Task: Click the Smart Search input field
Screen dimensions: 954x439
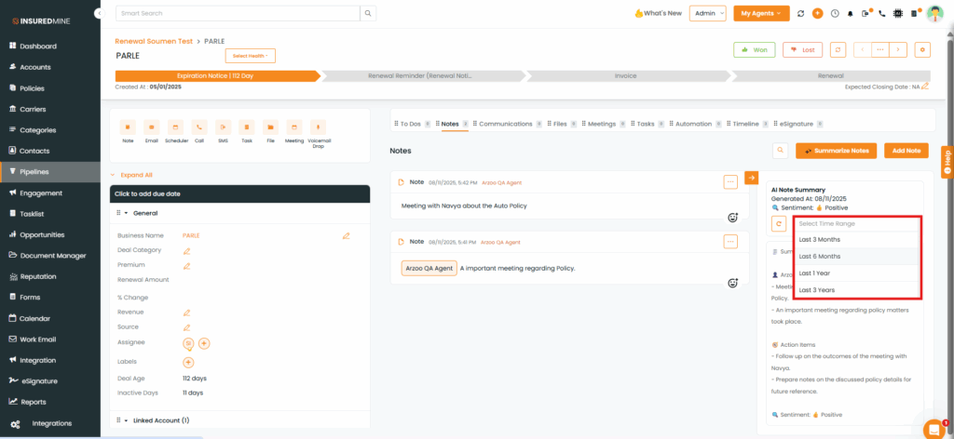Action: click(x=238, y=13)
